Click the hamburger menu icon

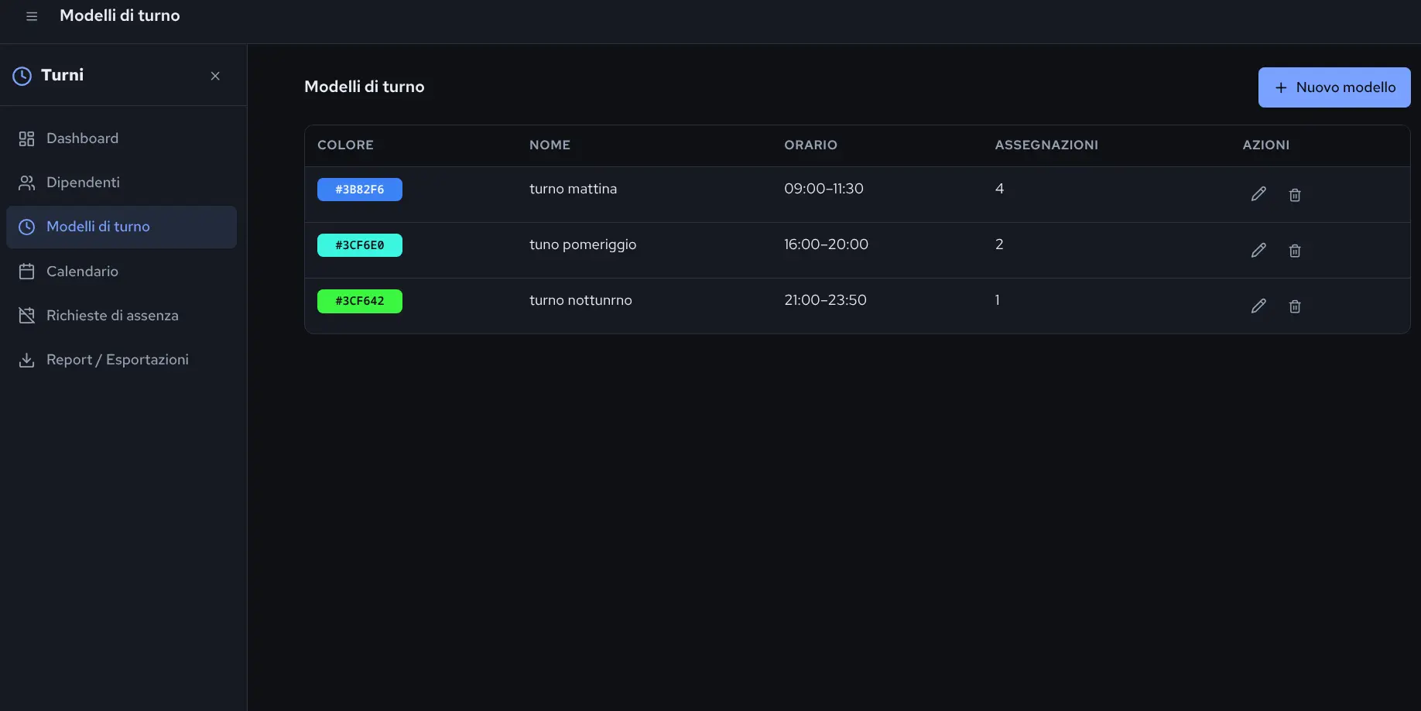pyautogui.click(x=32, y=16)
